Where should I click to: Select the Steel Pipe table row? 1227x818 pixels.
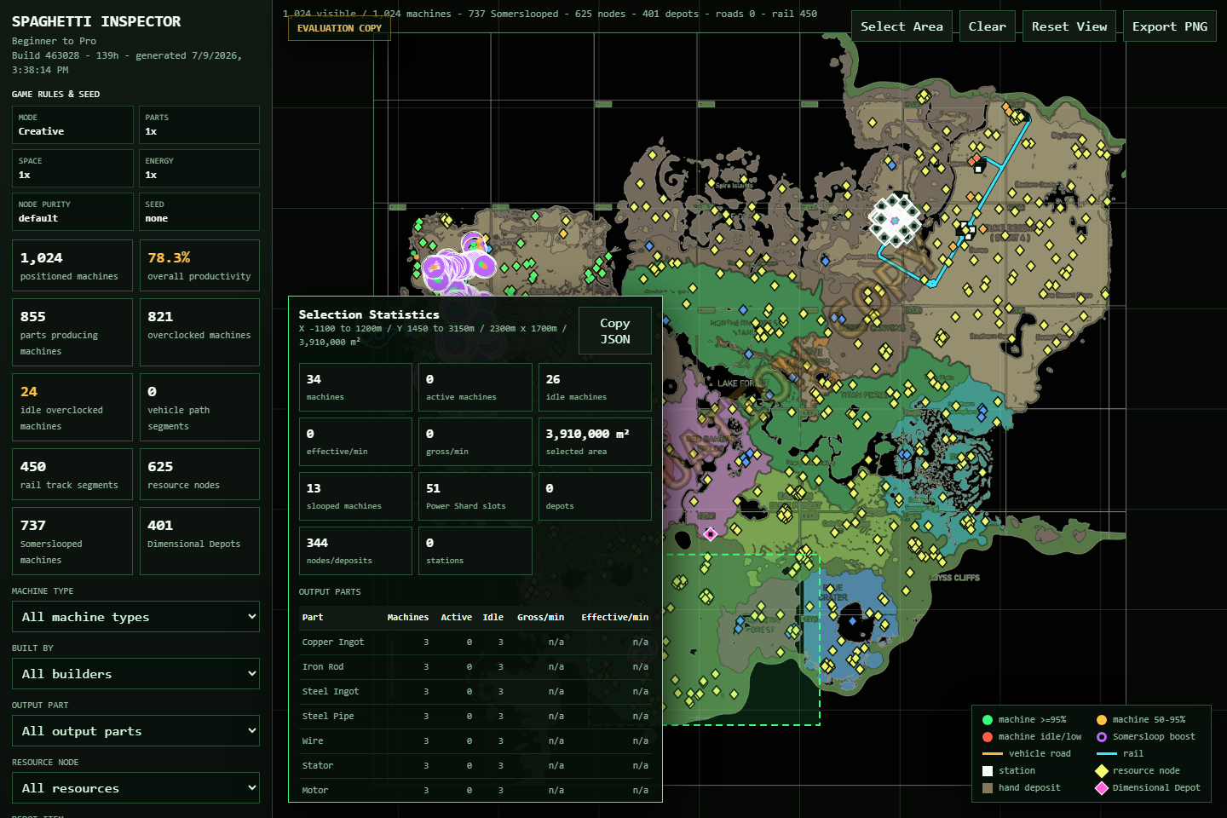click(475, 717)
